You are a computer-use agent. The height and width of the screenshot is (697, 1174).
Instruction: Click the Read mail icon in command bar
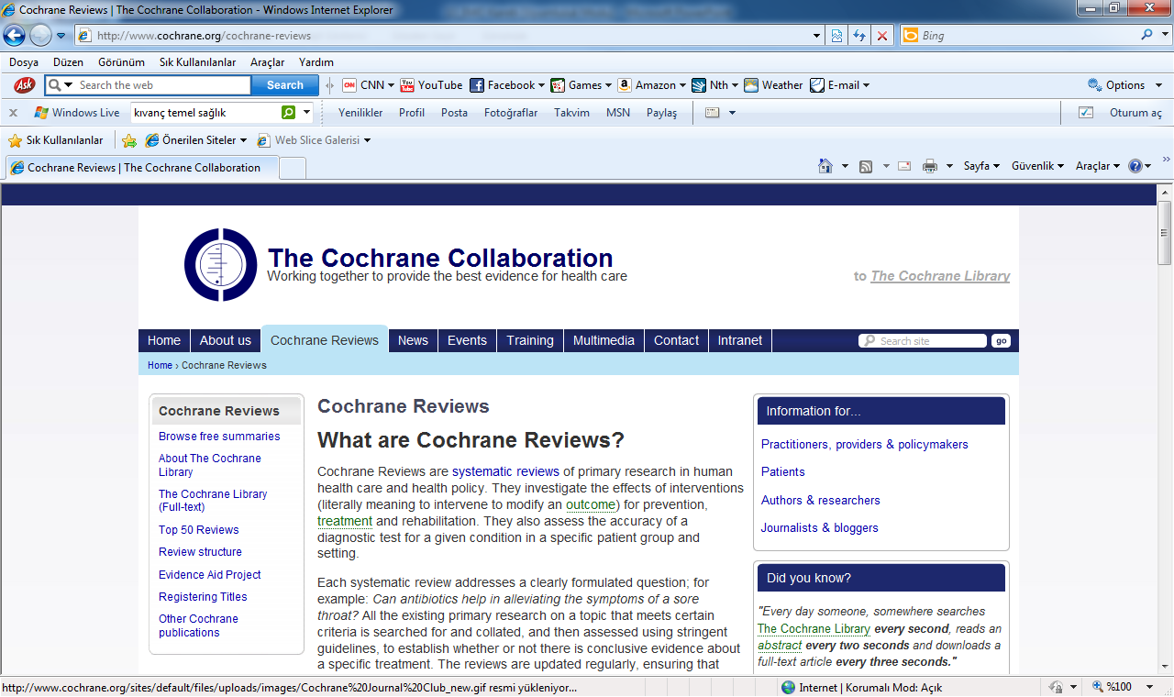[x=904, y=166]
